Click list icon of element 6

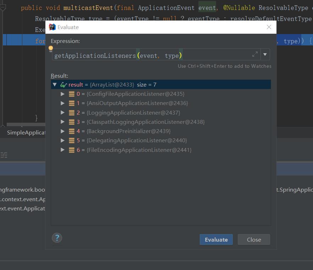point(72,150)
